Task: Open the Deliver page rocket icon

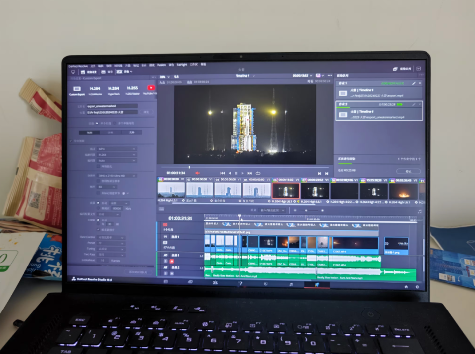Action: point(317,285)
